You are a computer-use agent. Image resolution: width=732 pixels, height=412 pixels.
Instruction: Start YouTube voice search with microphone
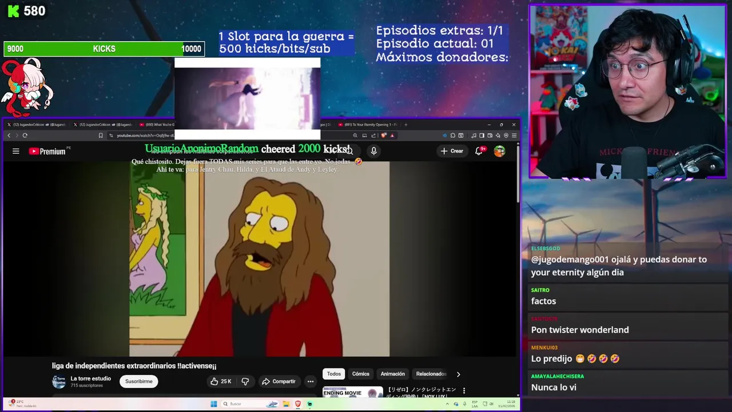pos(373,150)
